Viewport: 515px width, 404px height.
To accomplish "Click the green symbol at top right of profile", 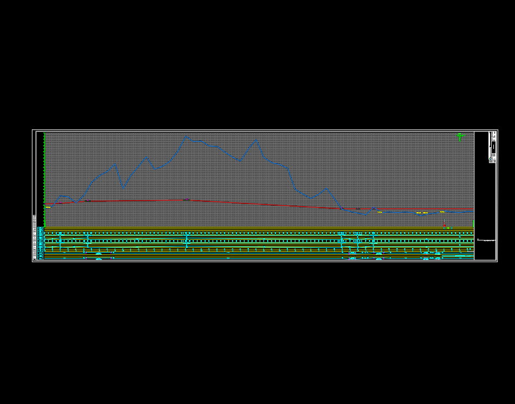I will coord(460,136).
